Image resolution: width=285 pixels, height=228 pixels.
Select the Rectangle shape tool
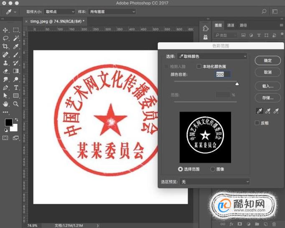16,95
